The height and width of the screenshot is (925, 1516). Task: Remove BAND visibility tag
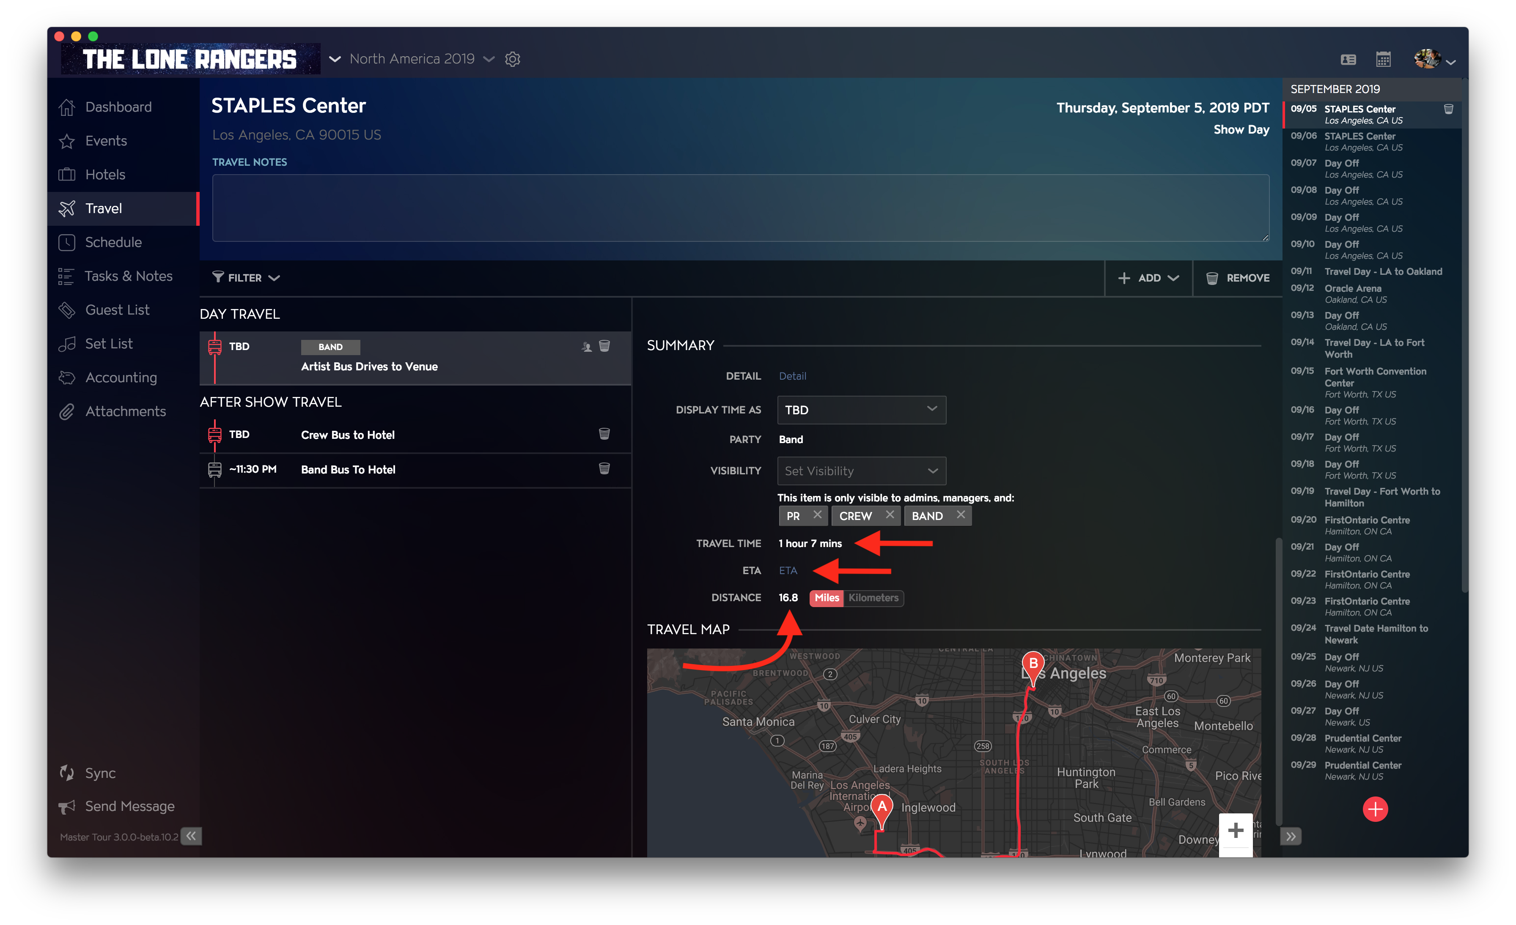[x=961, y=515]
